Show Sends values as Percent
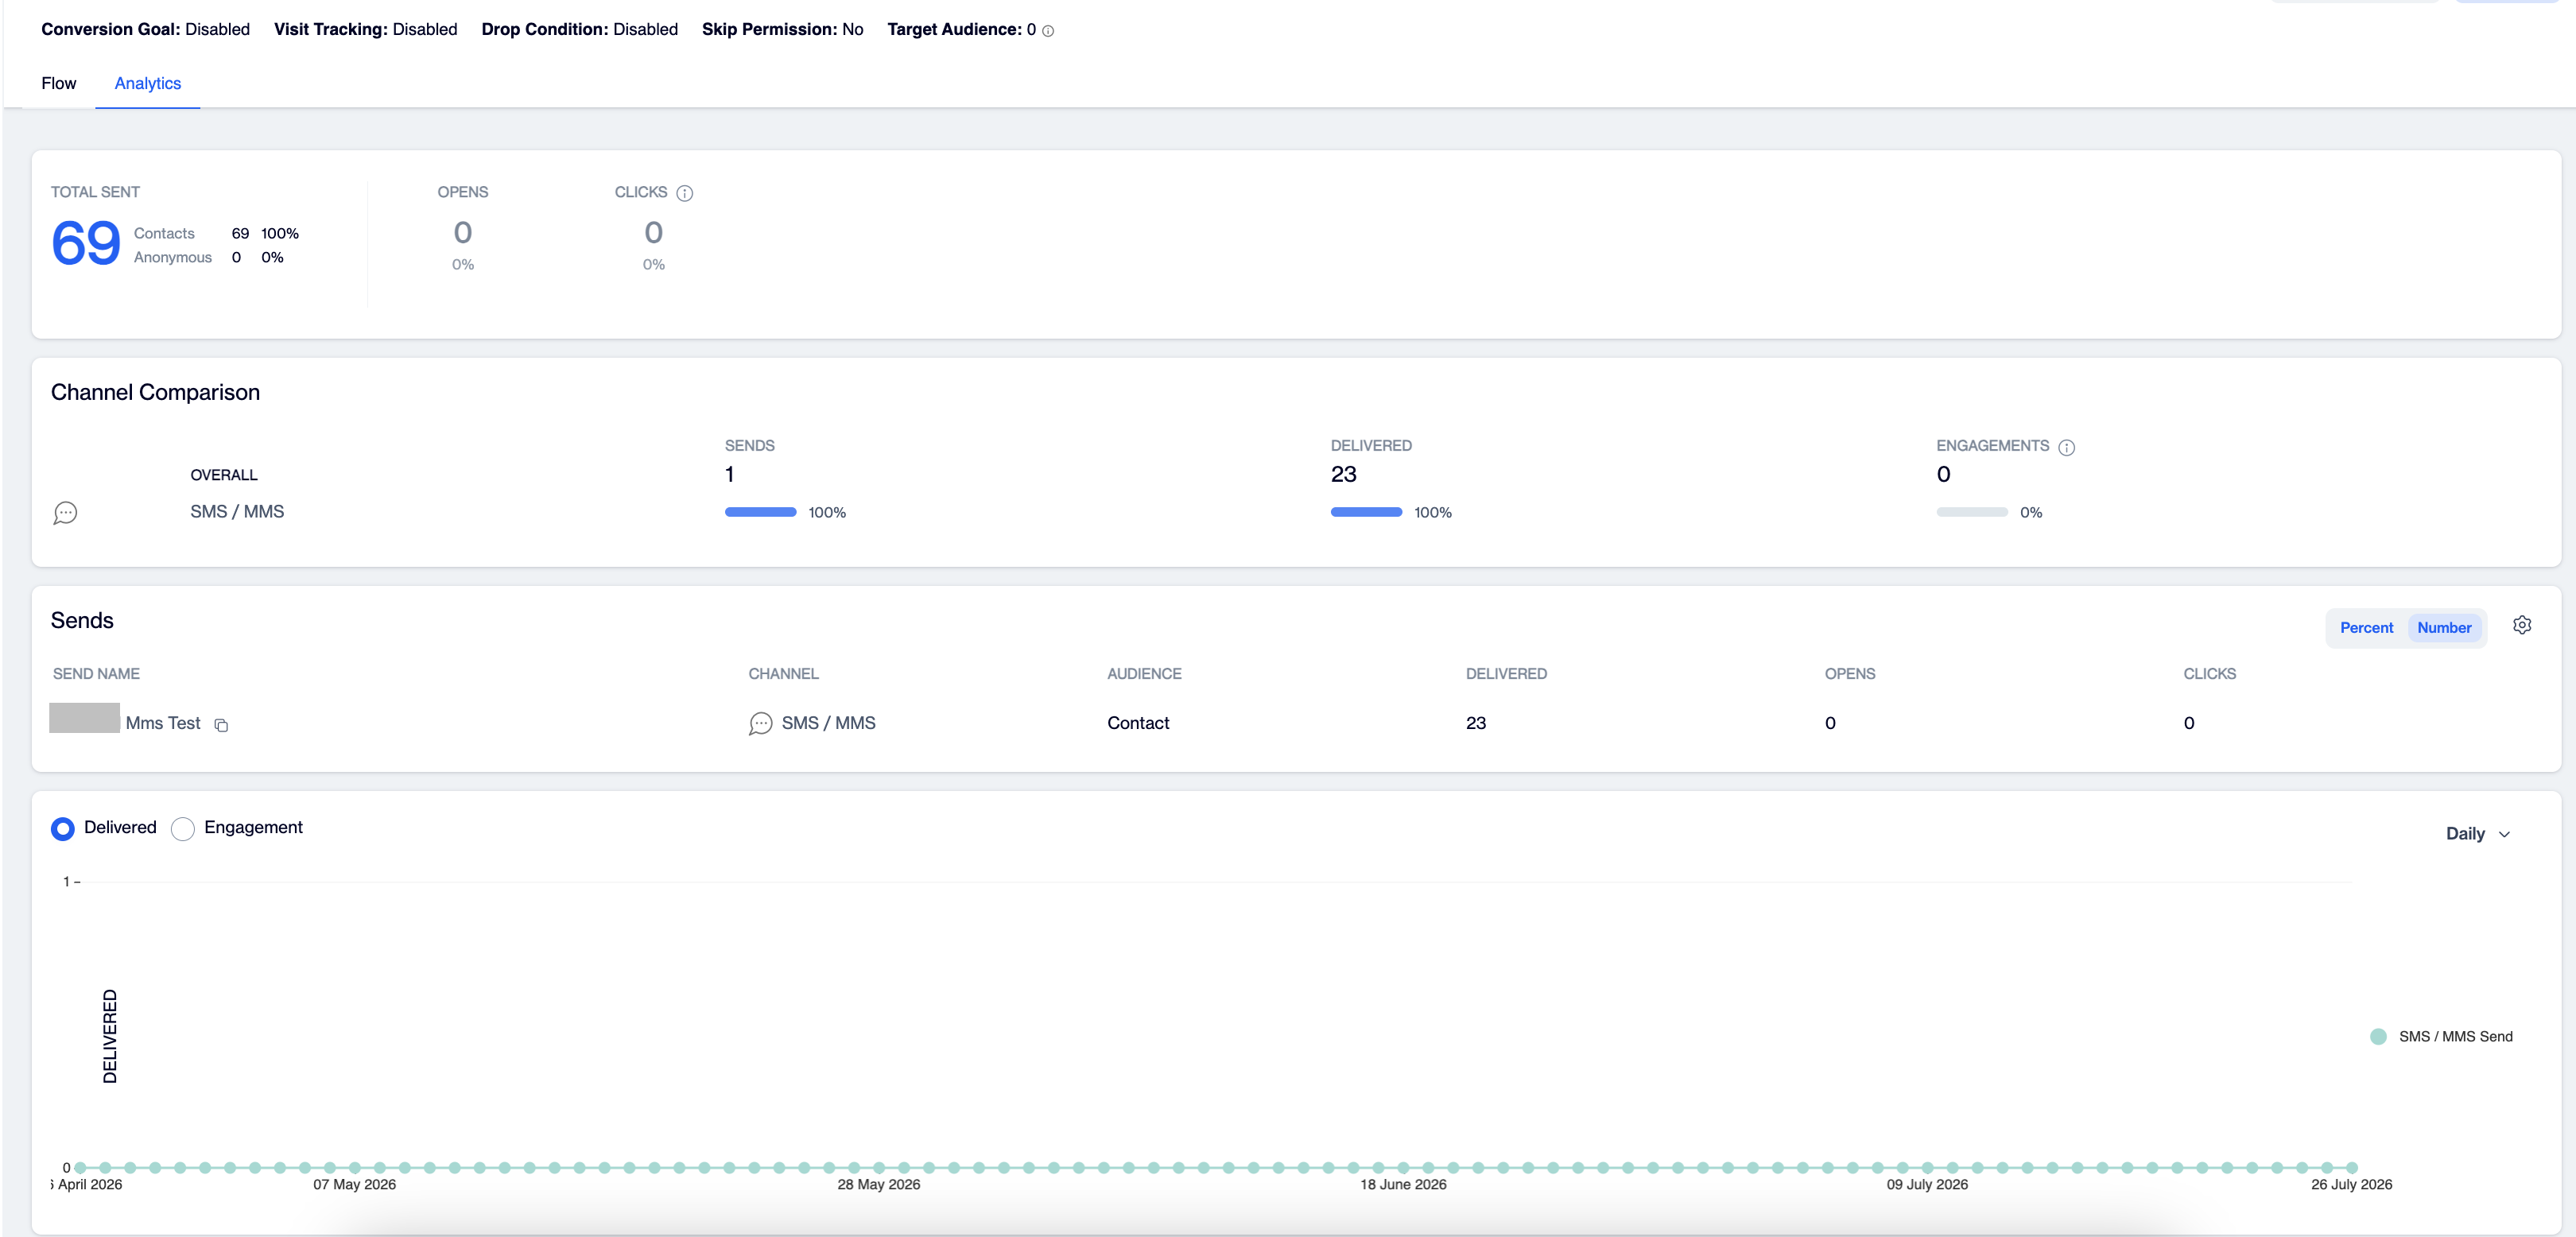Viewport: 2576px width, 1237px height. 2366,628
